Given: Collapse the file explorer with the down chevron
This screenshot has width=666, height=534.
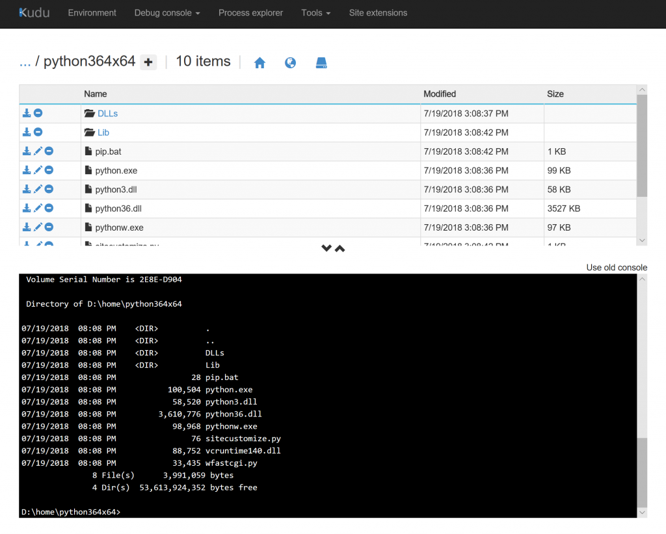Looking at the screenshot, I should [326, 248].
